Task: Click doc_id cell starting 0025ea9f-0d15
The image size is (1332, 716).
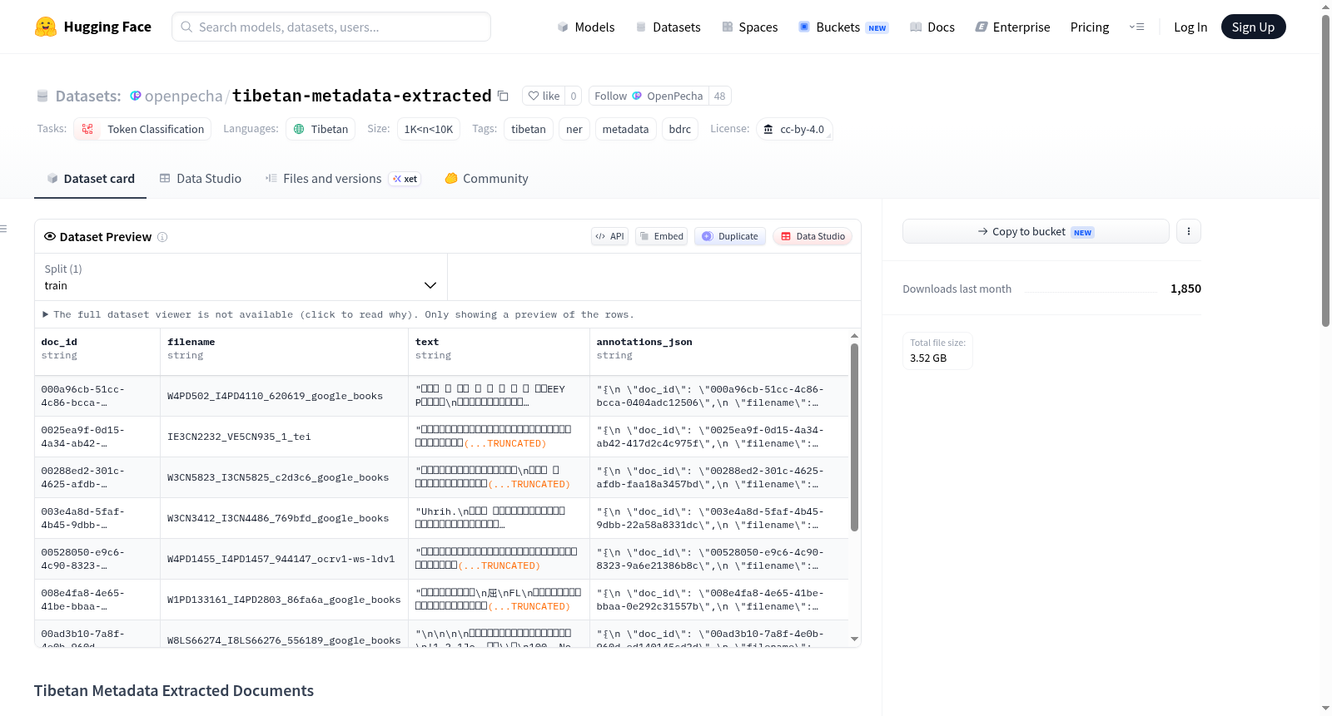Action: coord(97,437)
